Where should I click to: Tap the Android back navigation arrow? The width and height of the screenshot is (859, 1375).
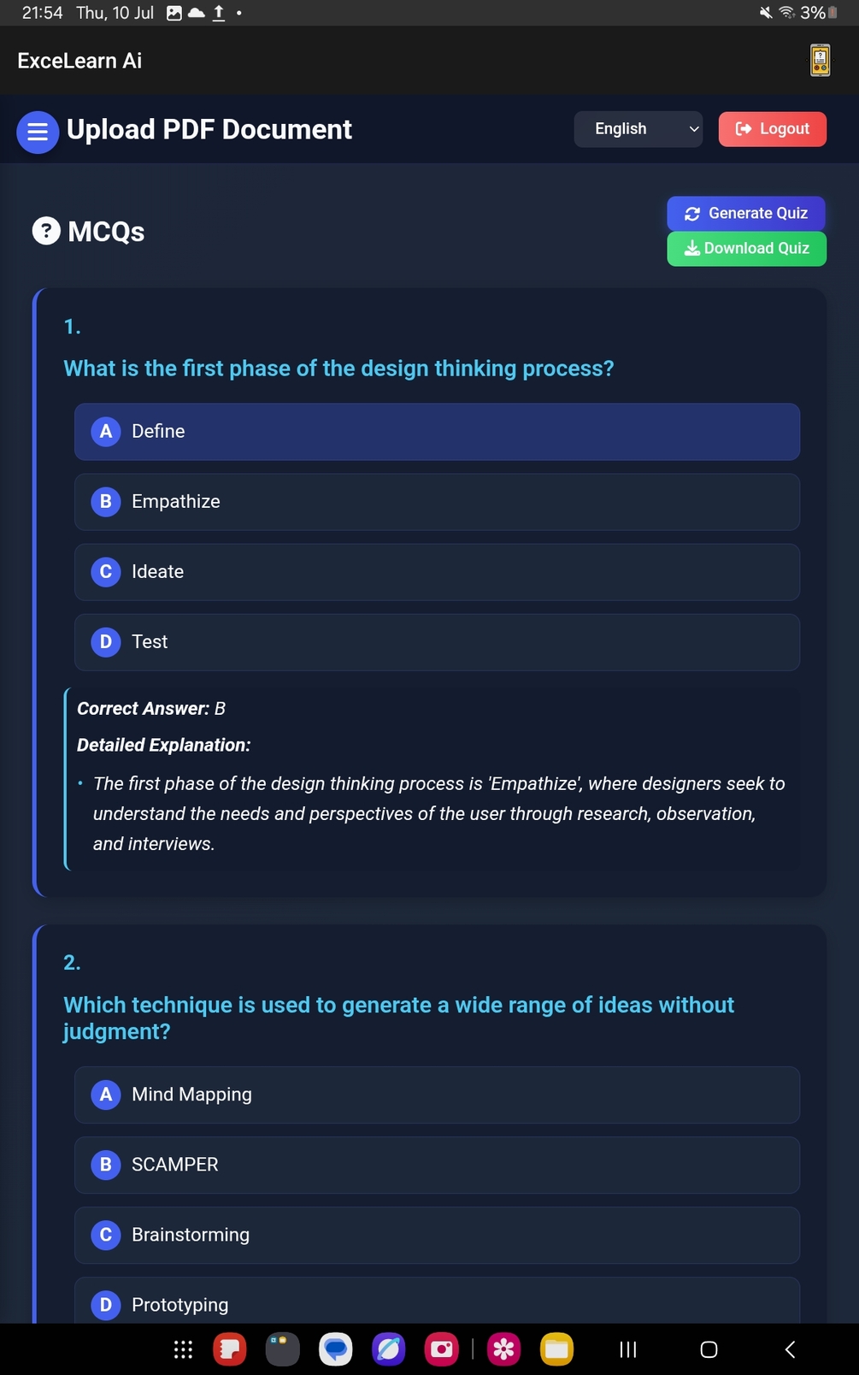790,1349
